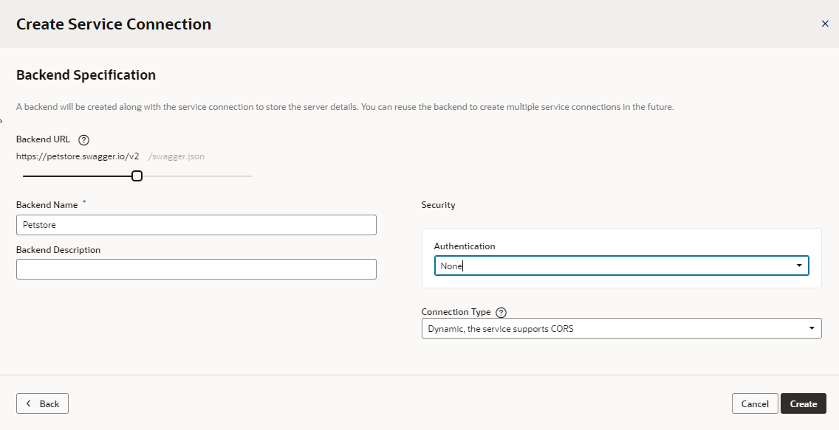Click the /swagger.json path segment
839x430 pixels.
point(175,156)
